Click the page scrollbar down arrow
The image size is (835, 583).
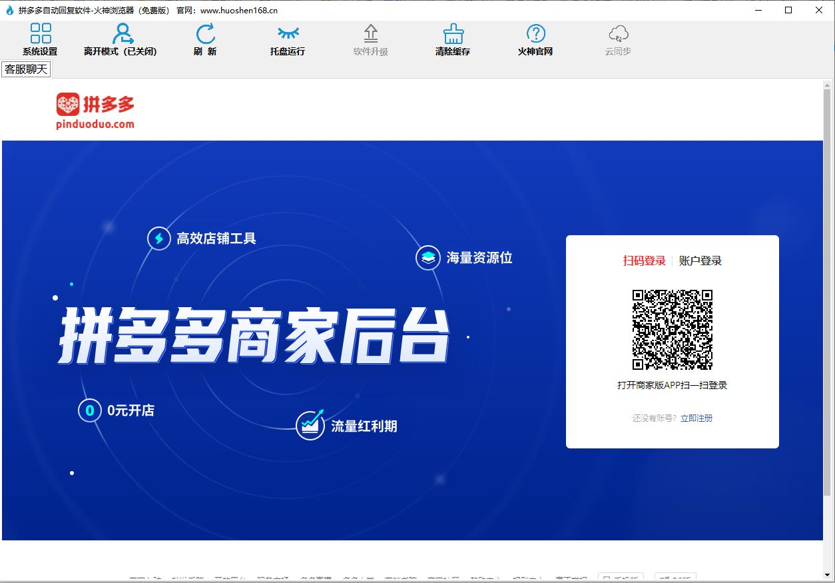[828, 575]
